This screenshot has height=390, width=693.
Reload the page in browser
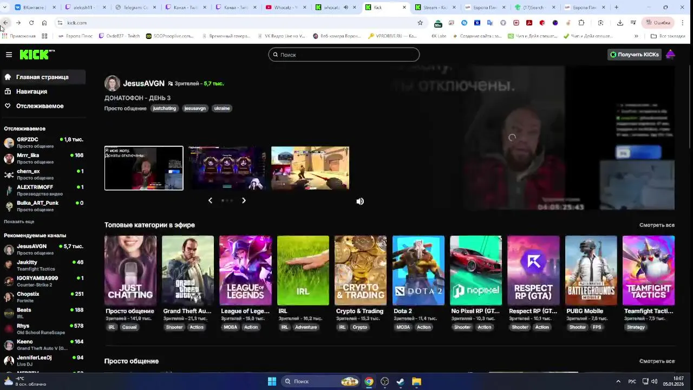coord(31,23)
